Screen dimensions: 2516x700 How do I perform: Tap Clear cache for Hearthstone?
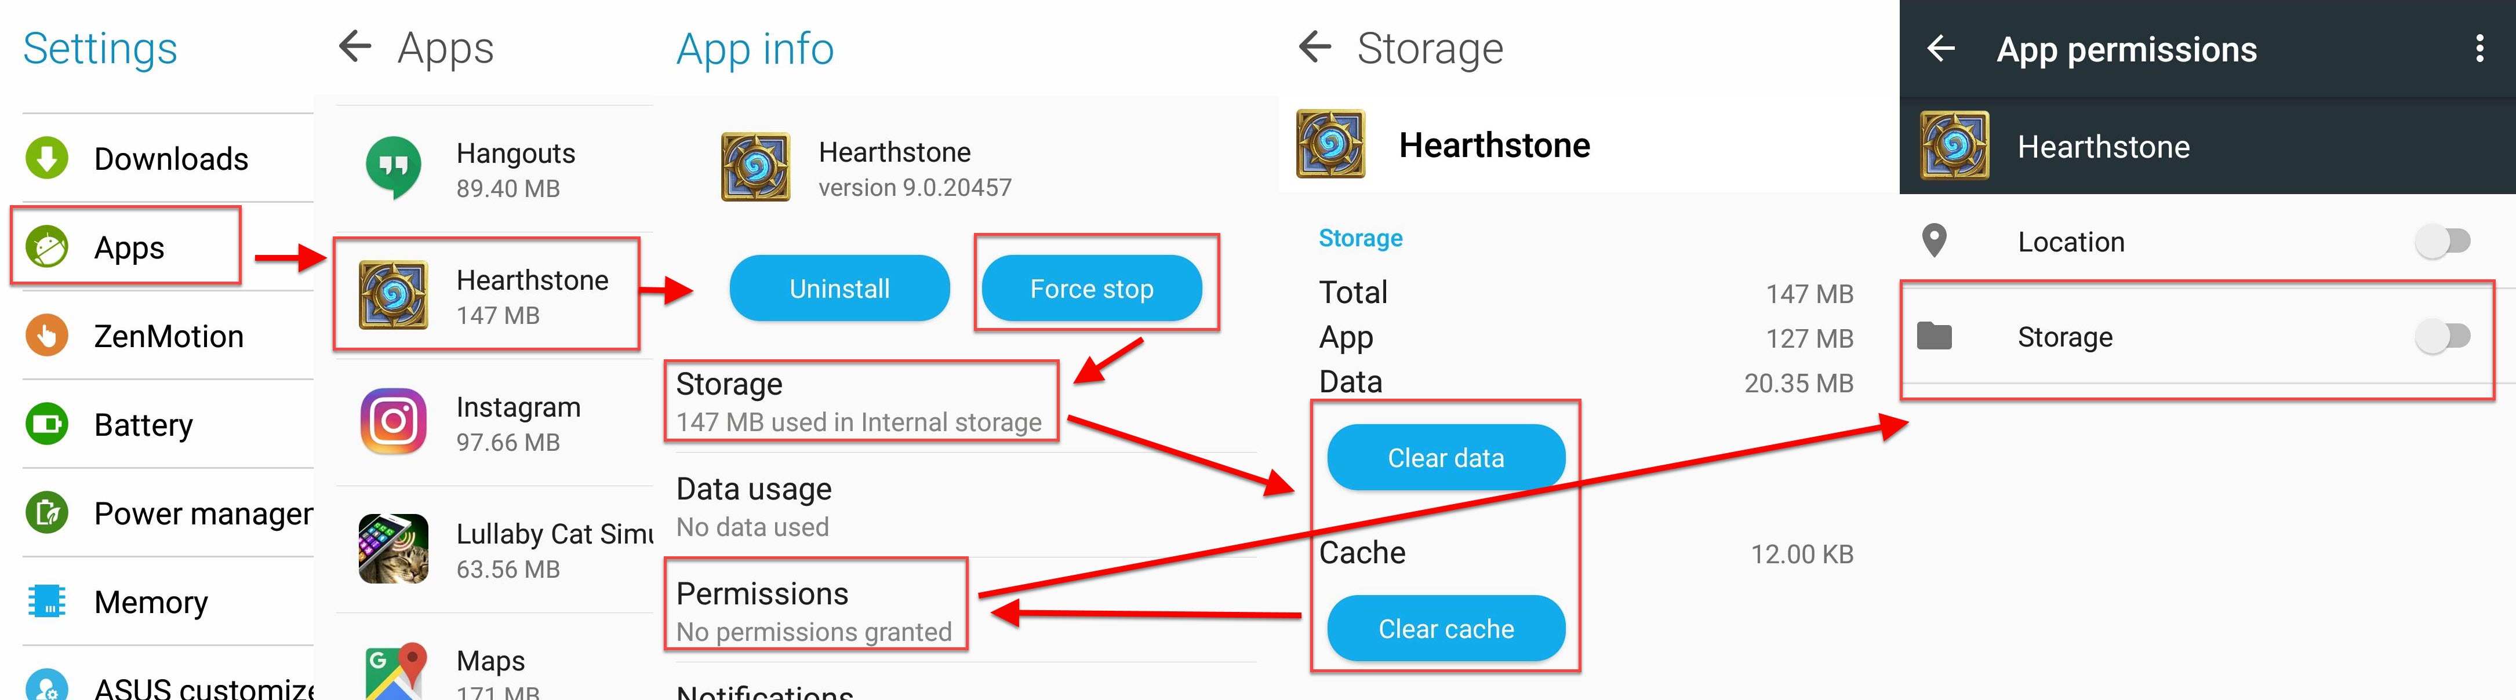click(1445, 628)
